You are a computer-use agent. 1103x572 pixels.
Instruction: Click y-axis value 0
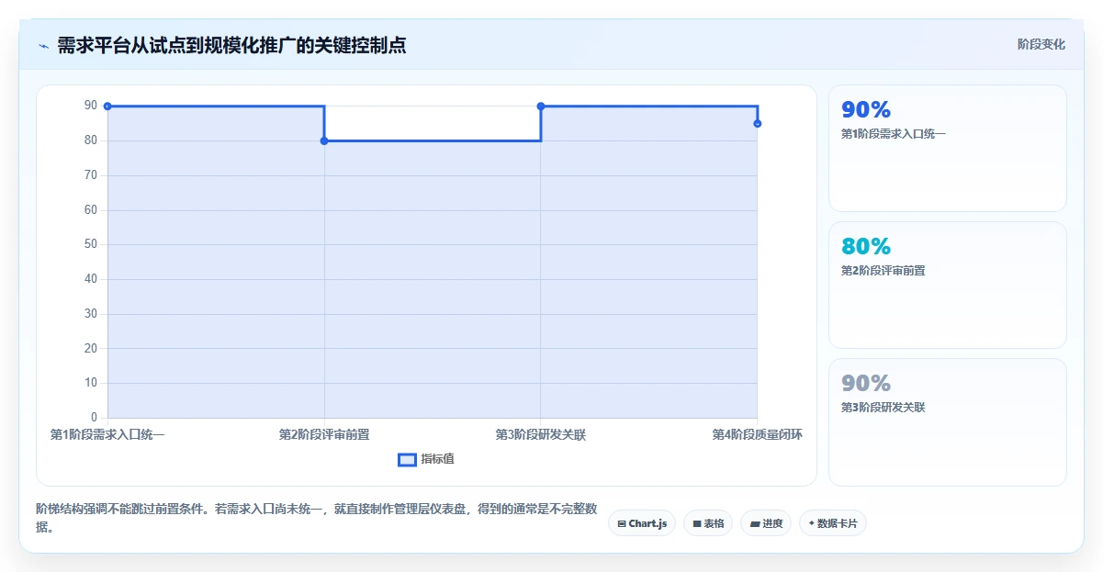point(94,418)
